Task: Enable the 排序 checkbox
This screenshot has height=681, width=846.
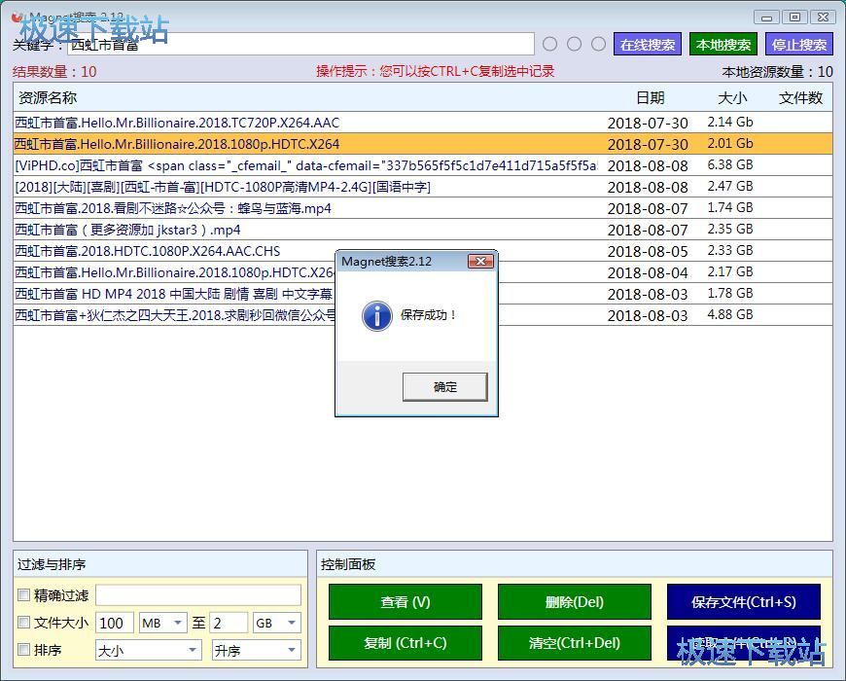Action: coord(23,649)
